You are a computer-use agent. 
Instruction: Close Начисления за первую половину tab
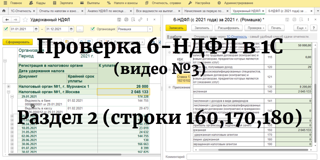(227, 11)
